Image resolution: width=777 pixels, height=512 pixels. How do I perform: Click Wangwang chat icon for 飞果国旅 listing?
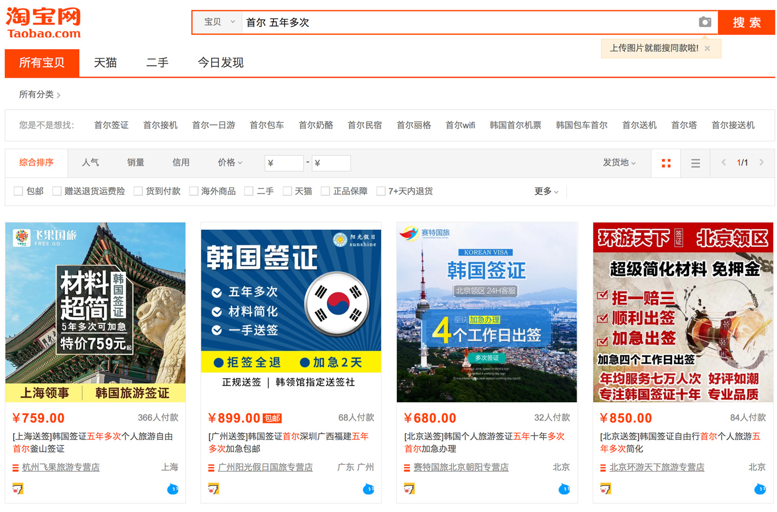click(172, 489)
